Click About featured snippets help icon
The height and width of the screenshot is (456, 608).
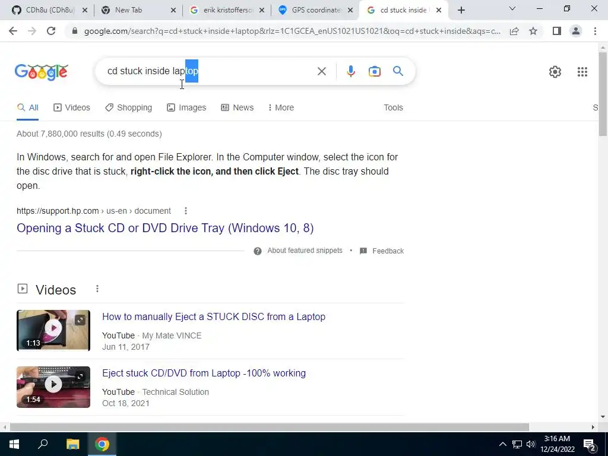click(x=258, y=251)
